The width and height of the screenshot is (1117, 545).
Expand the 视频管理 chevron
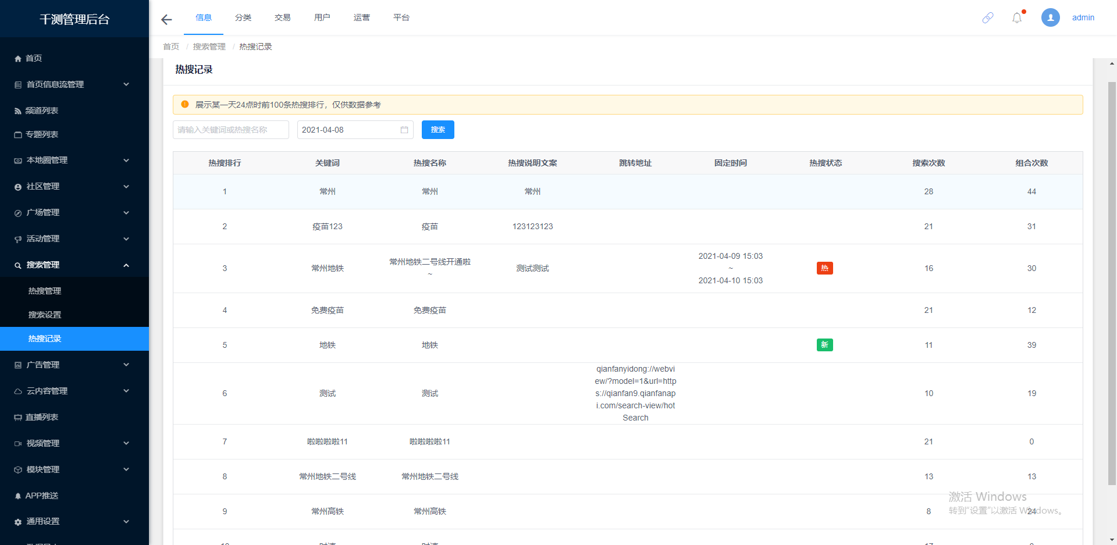click(126, 443)
